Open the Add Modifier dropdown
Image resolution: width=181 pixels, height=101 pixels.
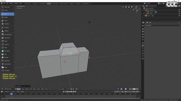[x=162, y=25]
